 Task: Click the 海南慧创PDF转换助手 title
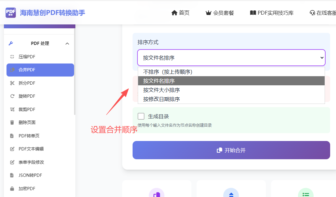tap(53, 13)
